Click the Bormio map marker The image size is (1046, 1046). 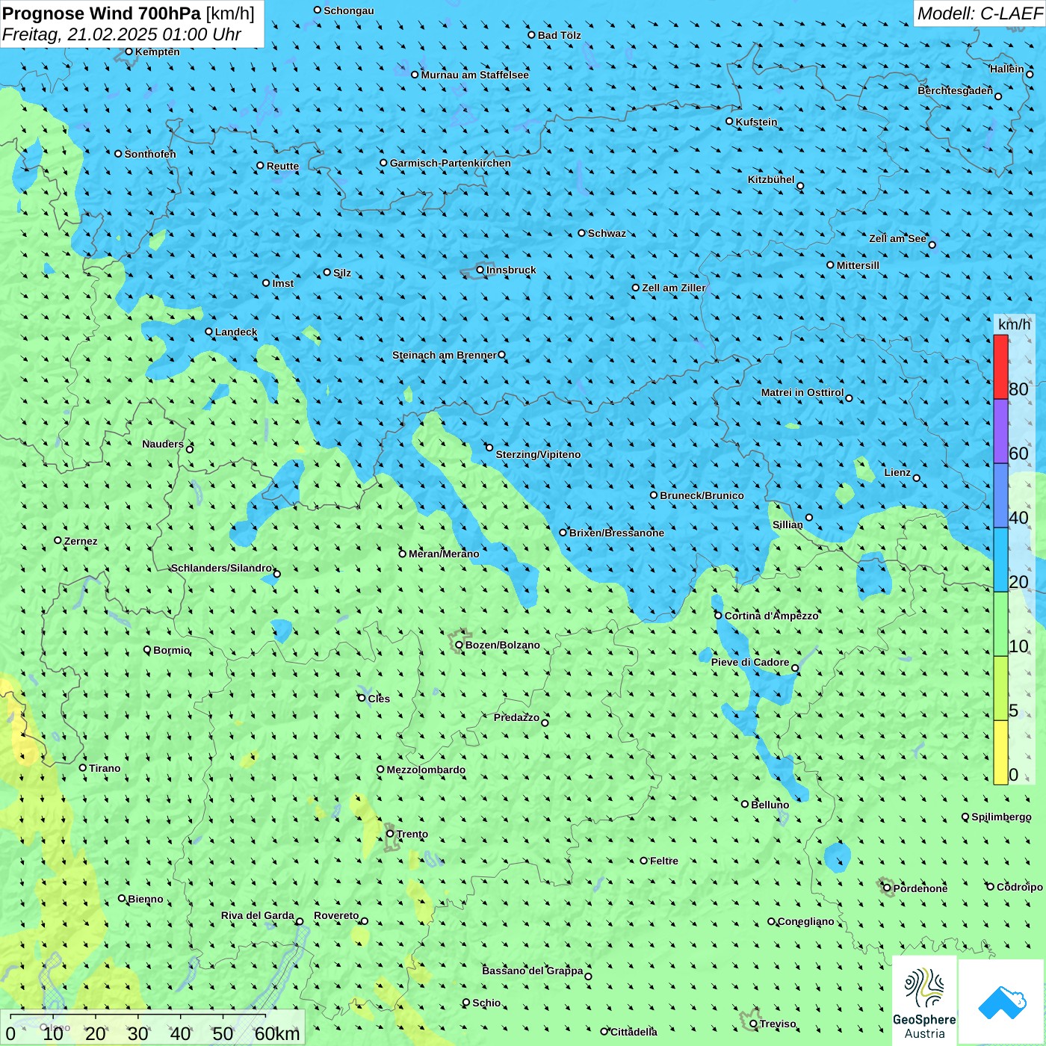point(147,650)
